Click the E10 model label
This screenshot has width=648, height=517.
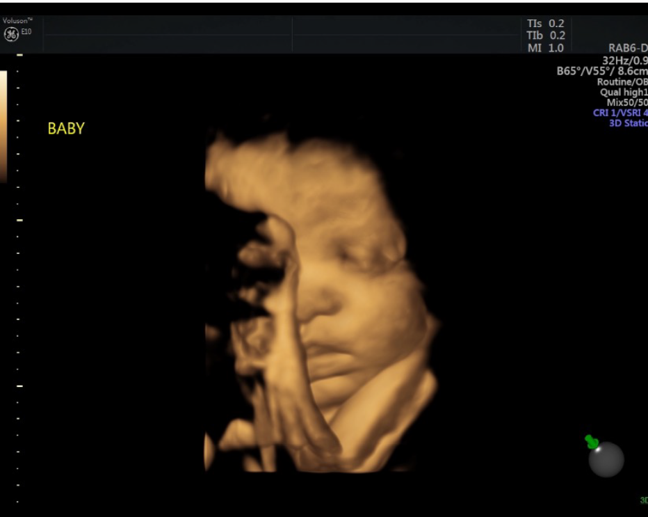pos(26,32)
